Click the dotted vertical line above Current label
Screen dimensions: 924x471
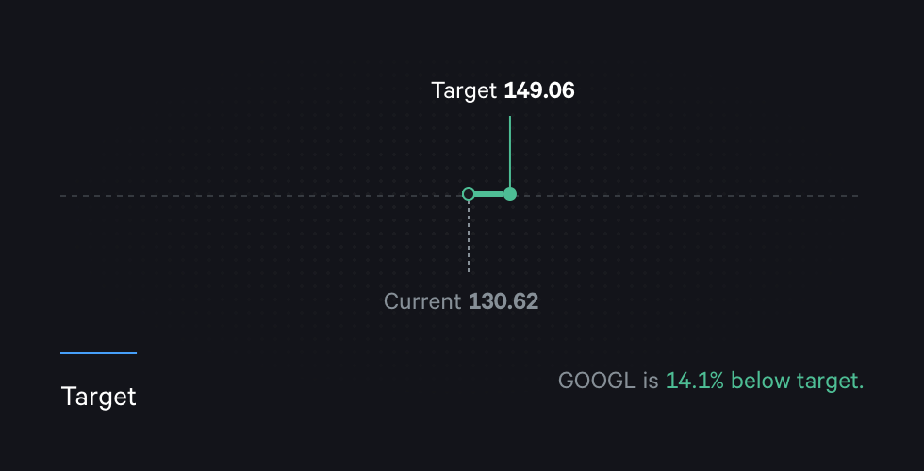click(x=469, y=240)
